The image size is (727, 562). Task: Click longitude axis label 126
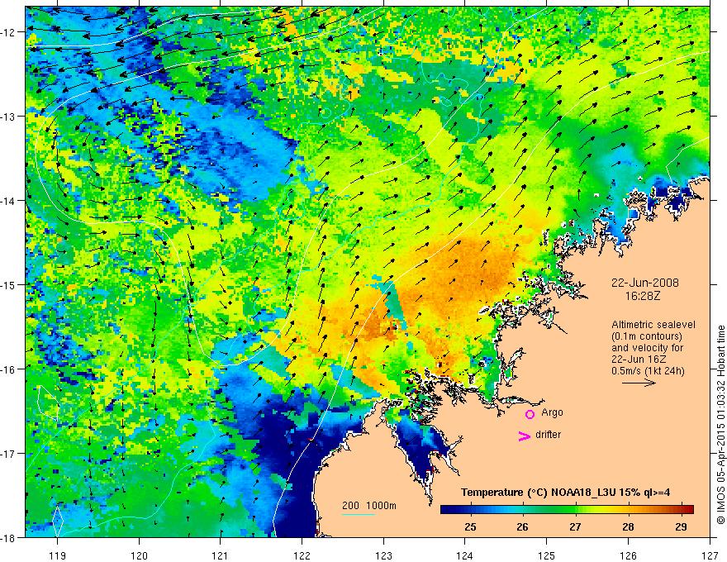(x=628, y=555)
